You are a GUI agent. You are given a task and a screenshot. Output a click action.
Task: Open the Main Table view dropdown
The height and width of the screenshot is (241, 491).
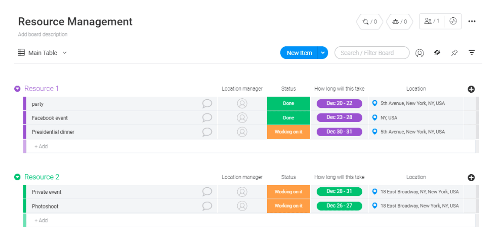click(65, 53)
